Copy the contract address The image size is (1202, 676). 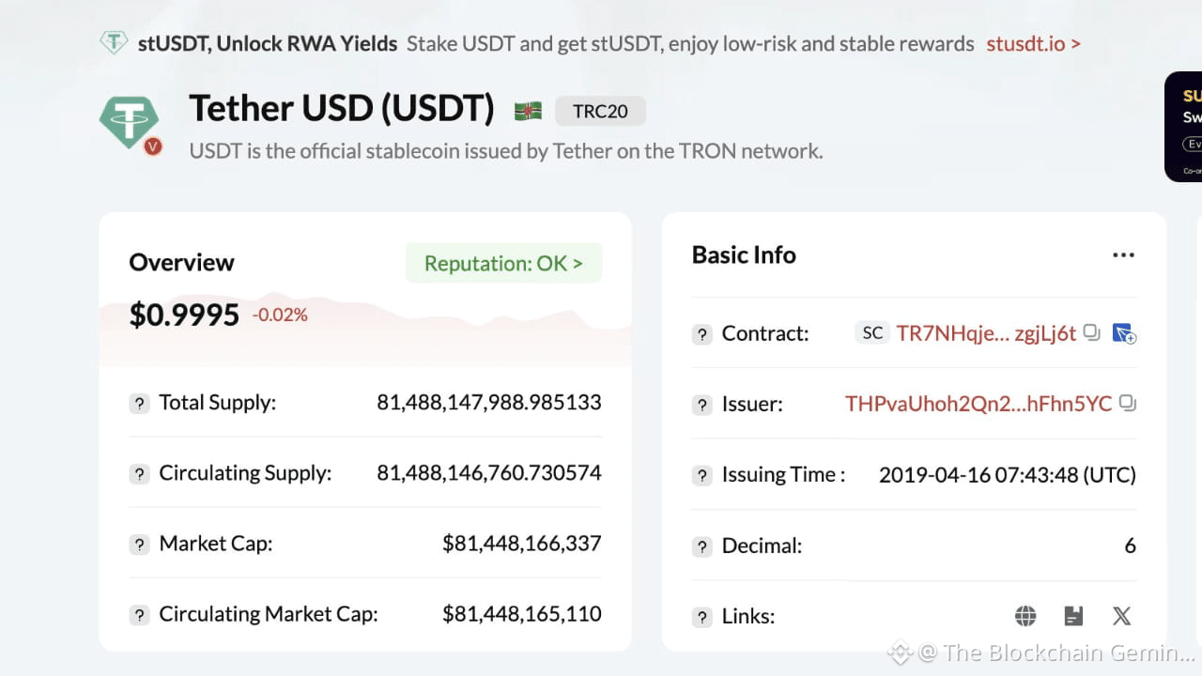[1091, 332]
